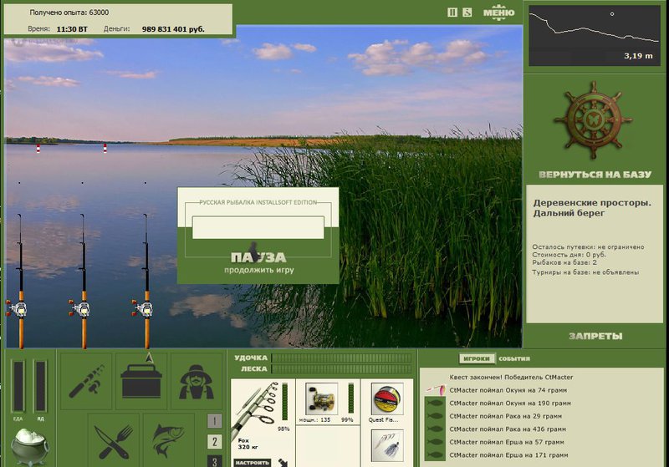Click fish icon beside Рака на 436 грамм
This screenshot has height=467, width=669.
(435, 429)
